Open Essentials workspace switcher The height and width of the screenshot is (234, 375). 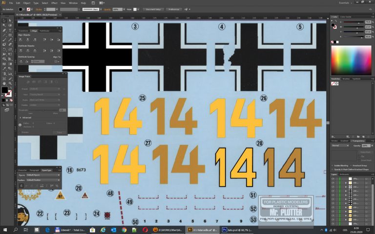(x=345, y=3)
